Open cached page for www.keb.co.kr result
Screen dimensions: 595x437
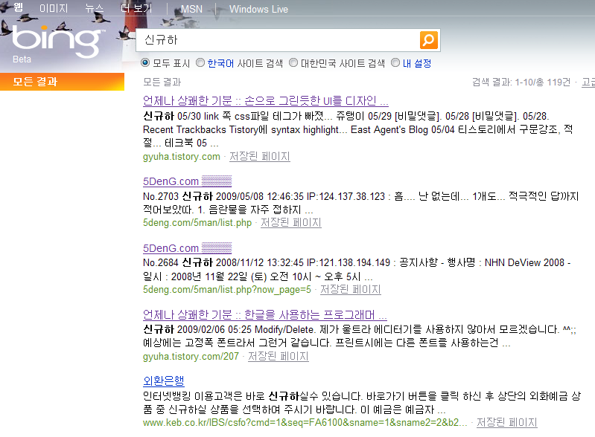[x=506, y=423]
